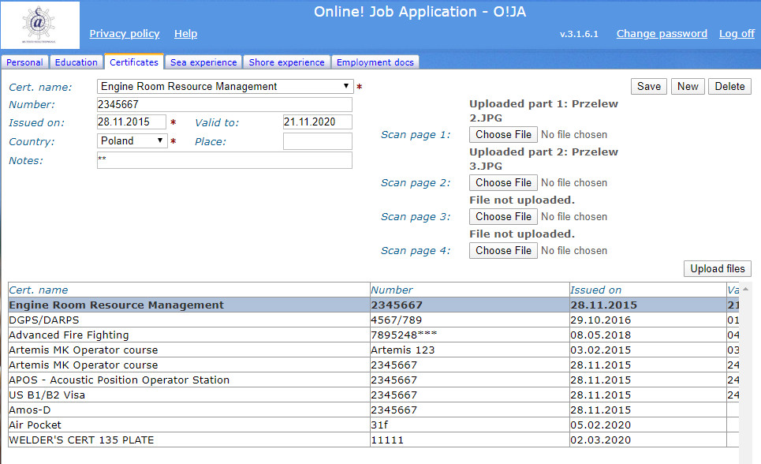The height and width of the screenshot is (464, 761).
Task: Choose a file for Scan page 1
Action: [503, 135]
